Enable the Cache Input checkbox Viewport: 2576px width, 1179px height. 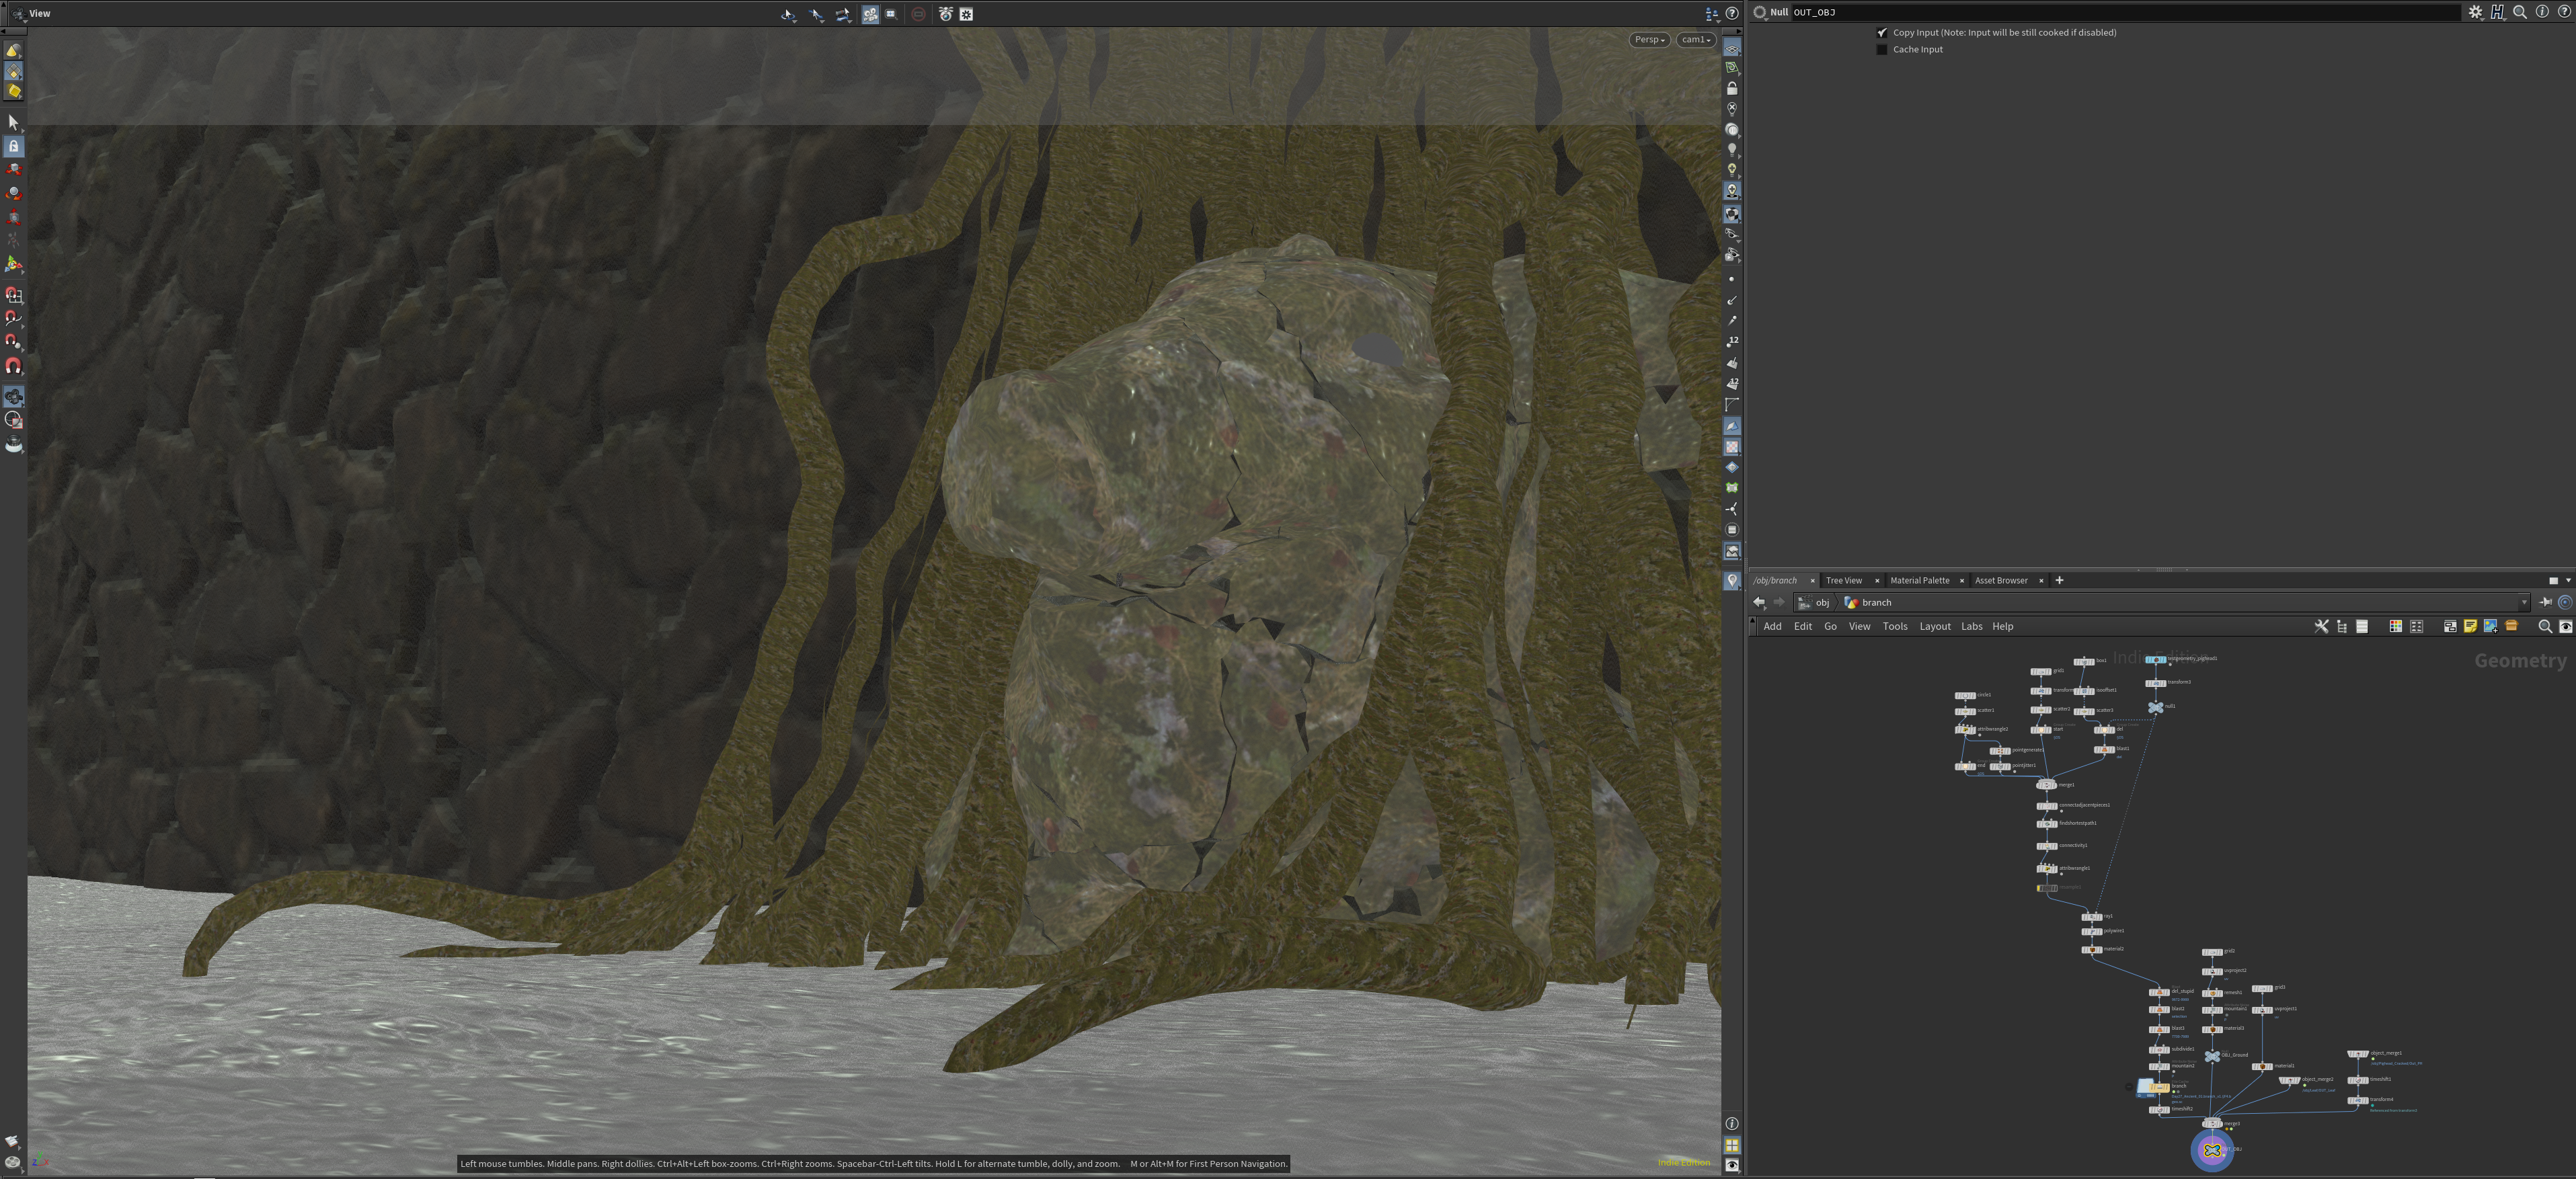(1882, 49)
